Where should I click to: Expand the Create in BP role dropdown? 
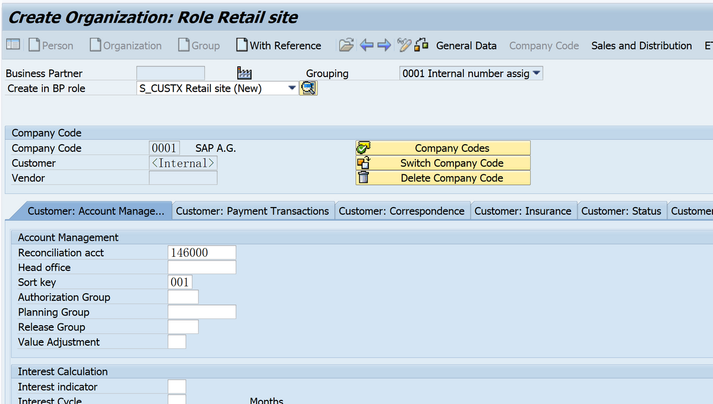292,88
